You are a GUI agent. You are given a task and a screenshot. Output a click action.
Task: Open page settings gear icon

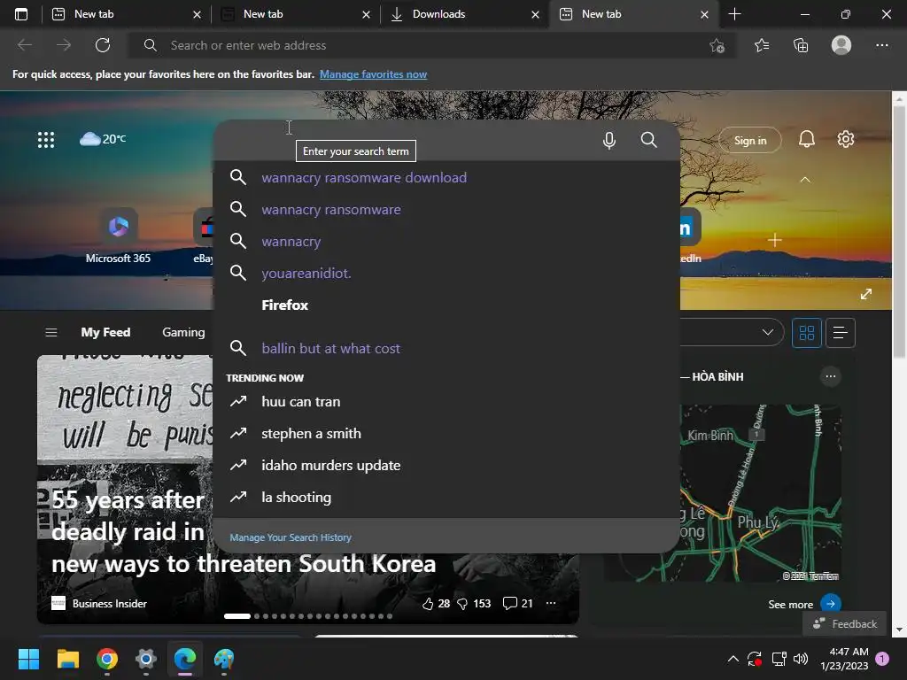(846, 139)
